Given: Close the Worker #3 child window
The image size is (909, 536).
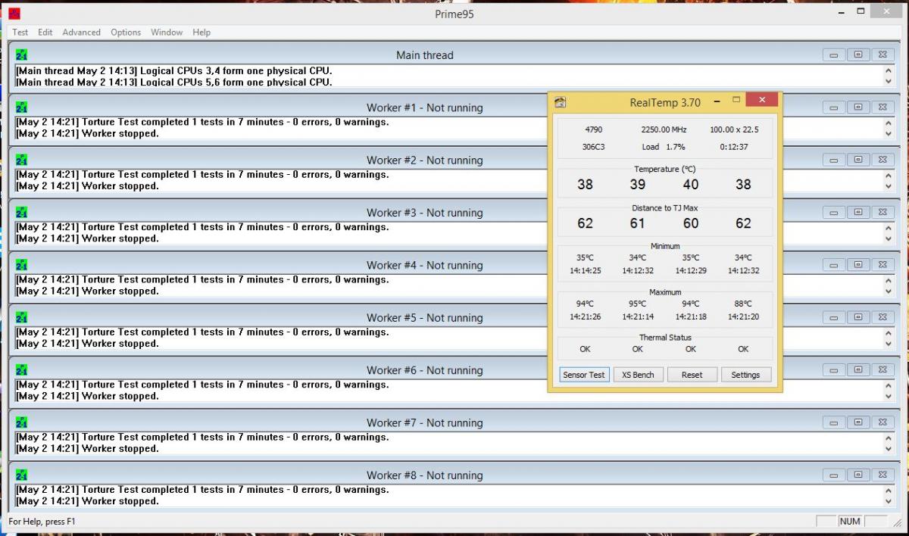Looking at the screenshot, I should [x=882, y=213].
